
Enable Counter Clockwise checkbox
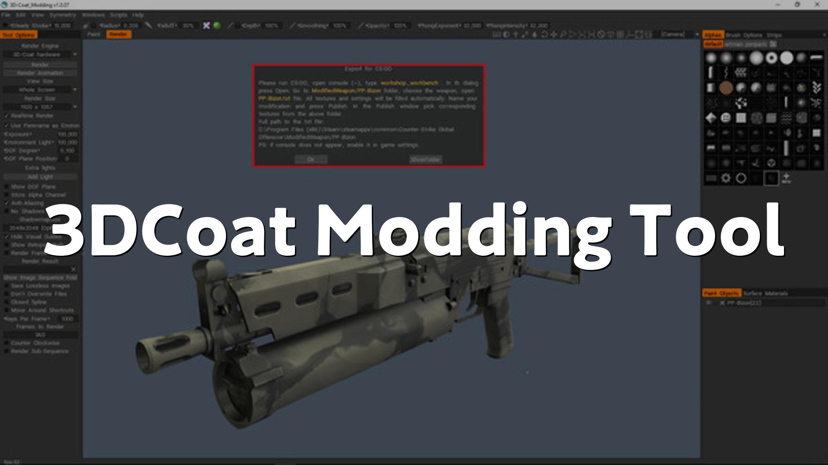(6, 343)
